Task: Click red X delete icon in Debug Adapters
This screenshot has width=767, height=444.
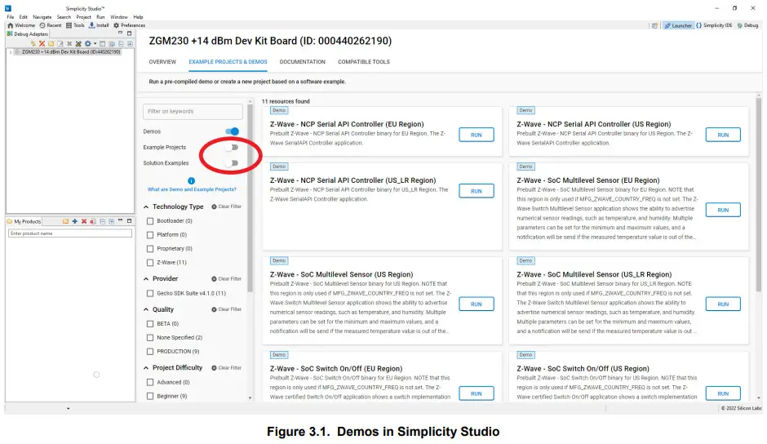Action: tap(42, 43)
